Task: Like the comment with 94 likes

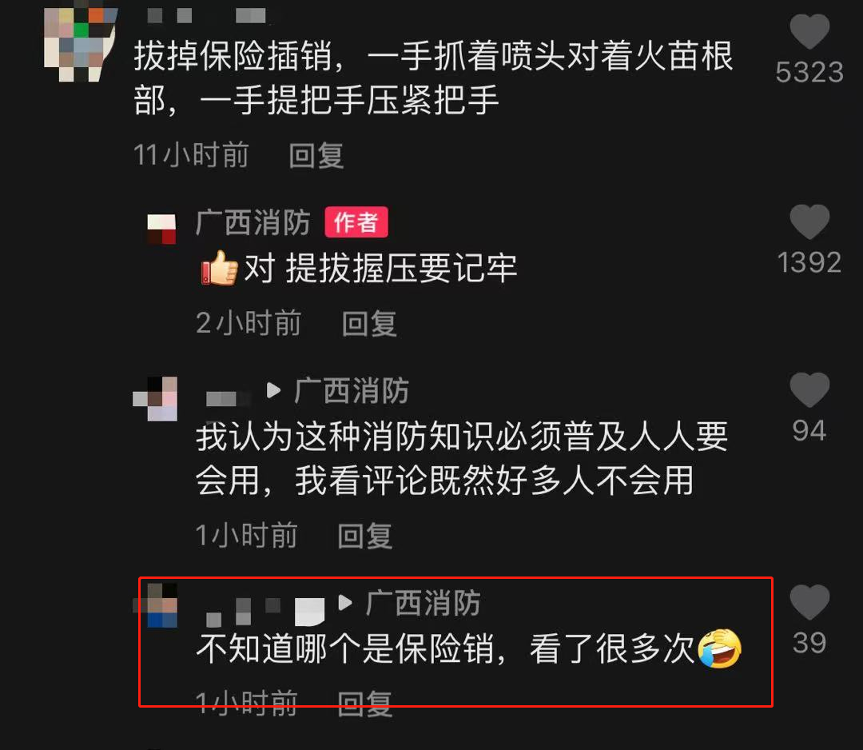Action: pos(809,390)
